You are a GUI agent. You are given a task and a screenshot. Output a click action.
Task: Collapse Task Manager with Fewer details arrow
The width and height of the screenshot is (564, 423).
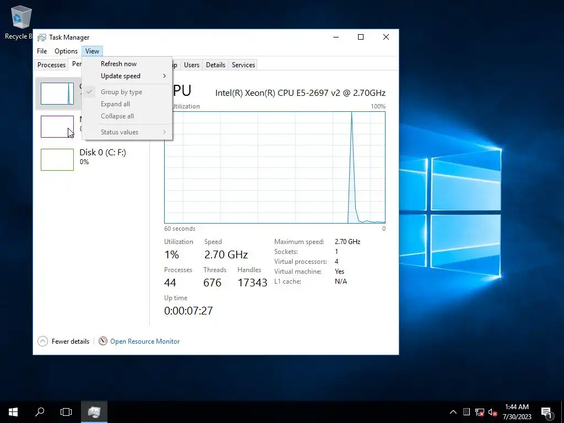coord(42,341)
